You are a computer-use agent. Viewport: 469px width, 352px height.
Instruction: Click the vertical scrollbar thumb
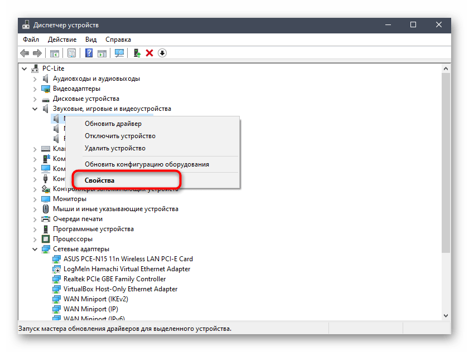[x=446, y=163]
